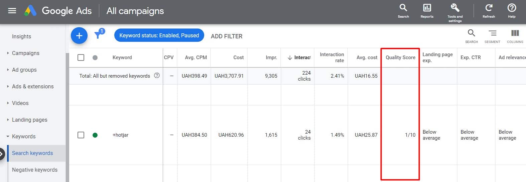This screenshot has height=182, width=526.
Task: Click 1,615 impressions value
Action: pyautogui.click(x=271, y=135)
